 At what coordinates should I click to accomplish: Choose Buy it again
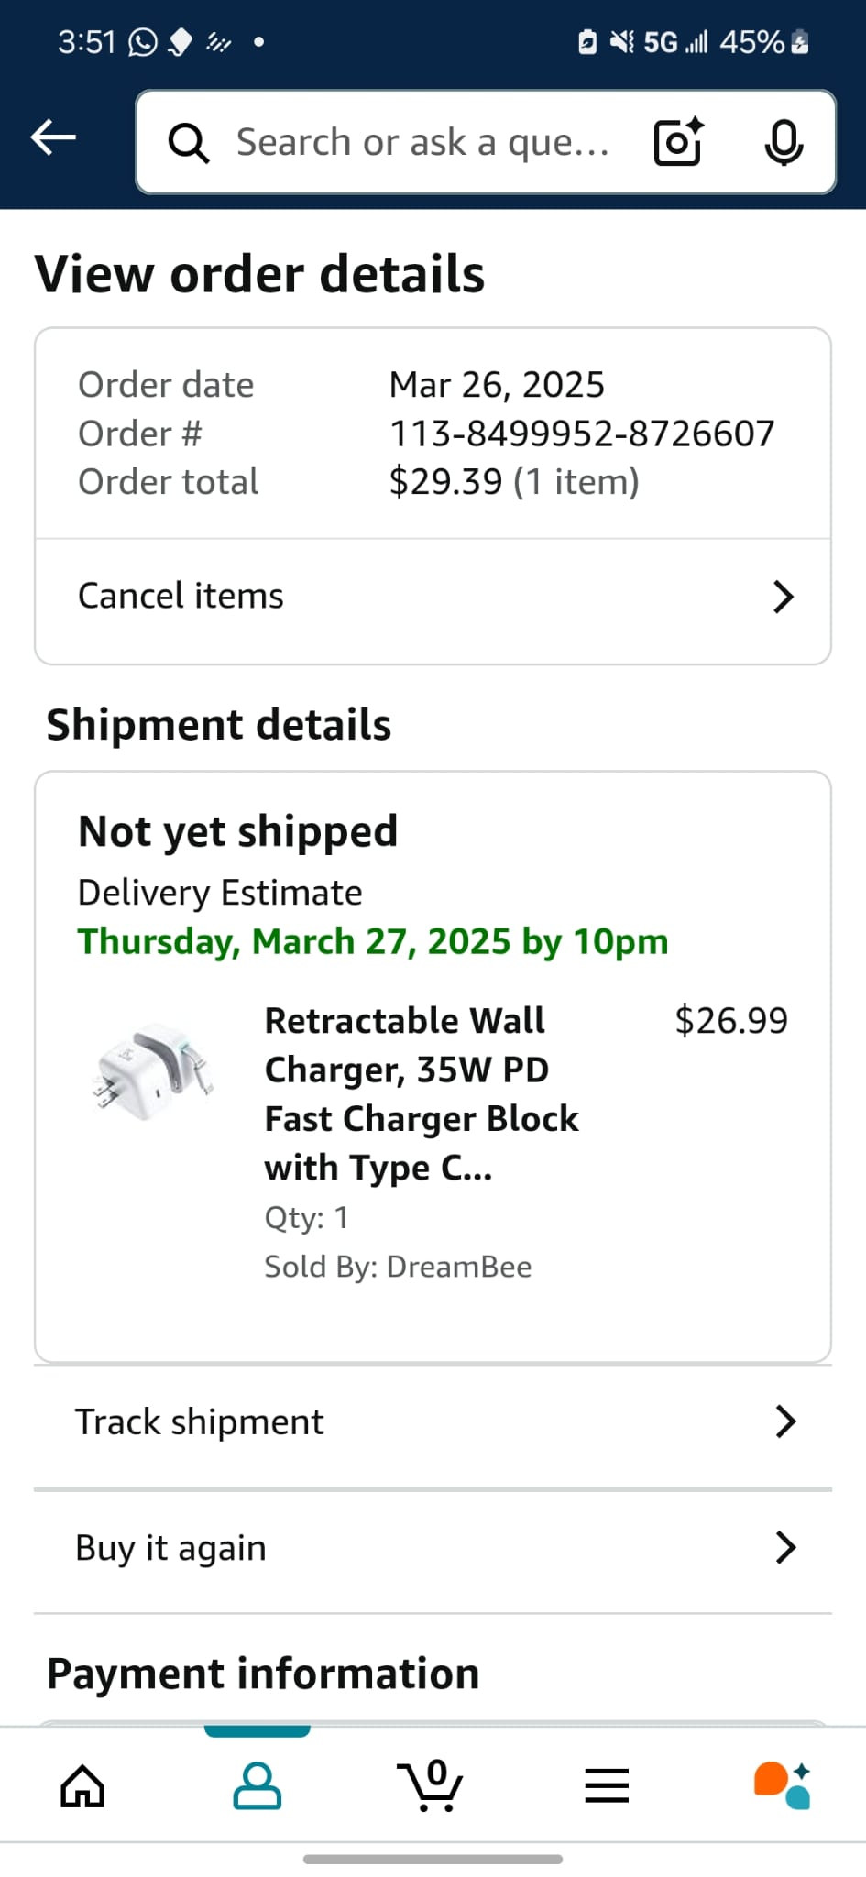(x=171, y=1548)
